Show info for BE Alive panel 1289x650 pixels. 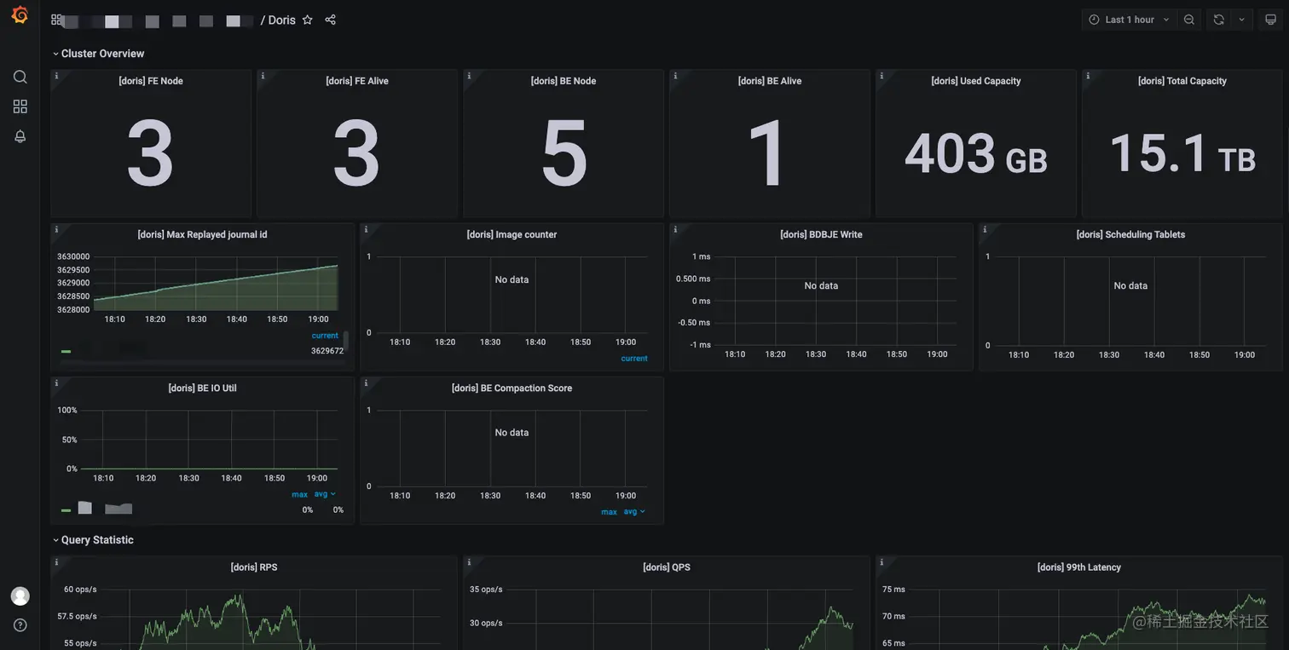[x=675, y=76]
